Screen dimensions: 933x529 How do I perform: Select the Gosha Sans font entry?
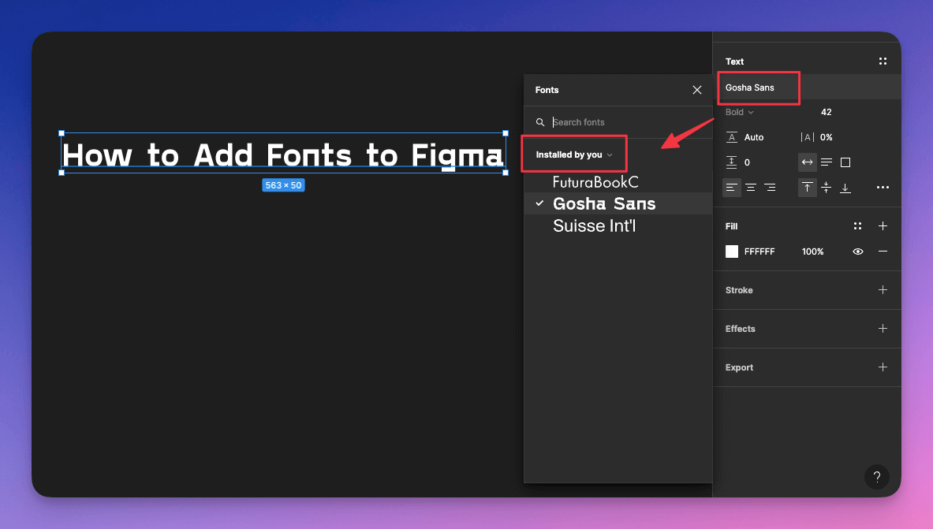coord(618,203)
